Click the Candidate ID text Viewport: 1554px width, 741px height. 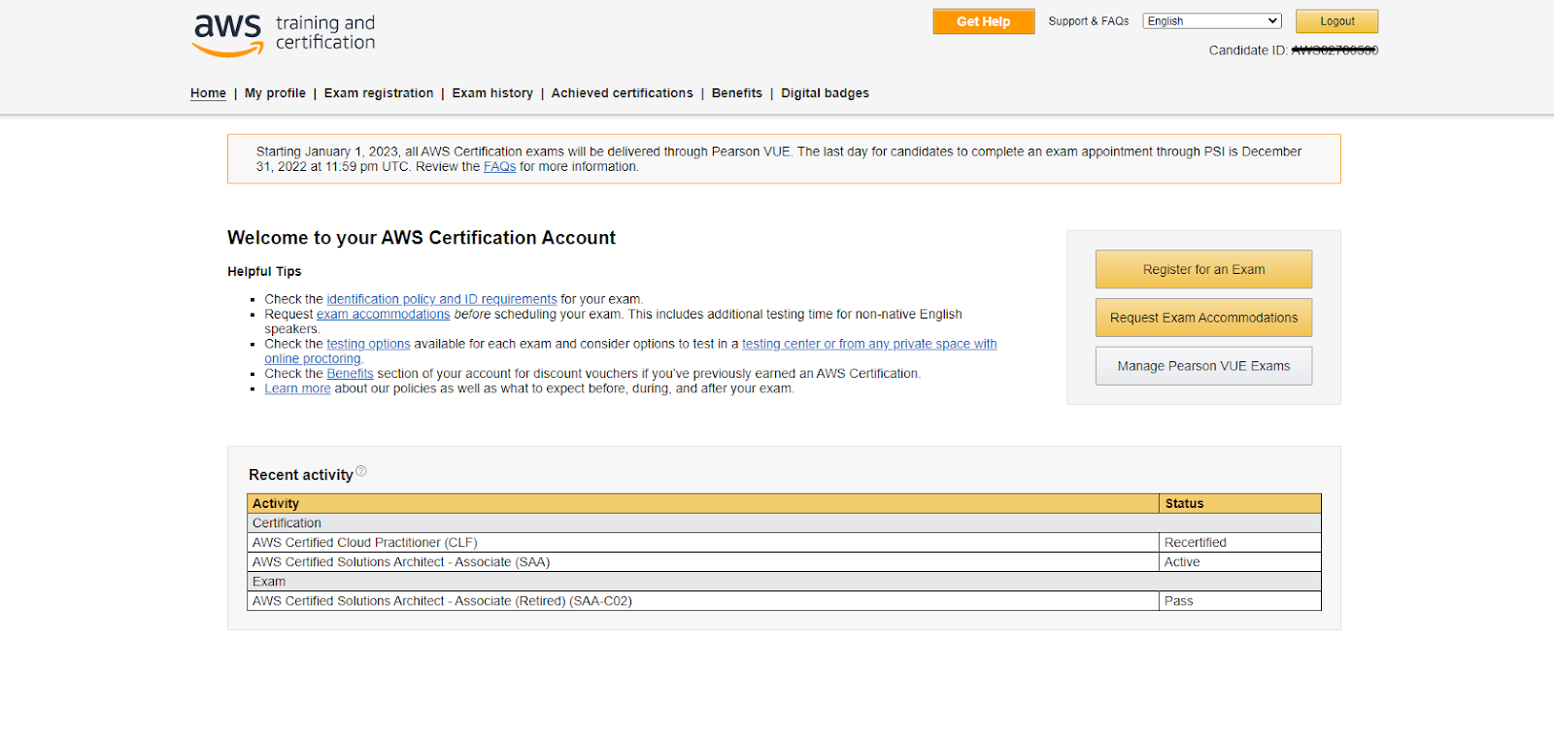pyautogui.click(x=1293, y=51)
